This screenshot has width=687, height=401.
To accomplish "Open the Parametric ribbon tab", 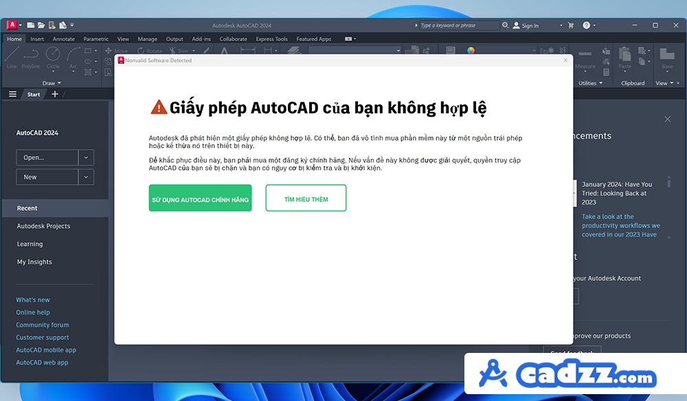I will tap(96, 39).
